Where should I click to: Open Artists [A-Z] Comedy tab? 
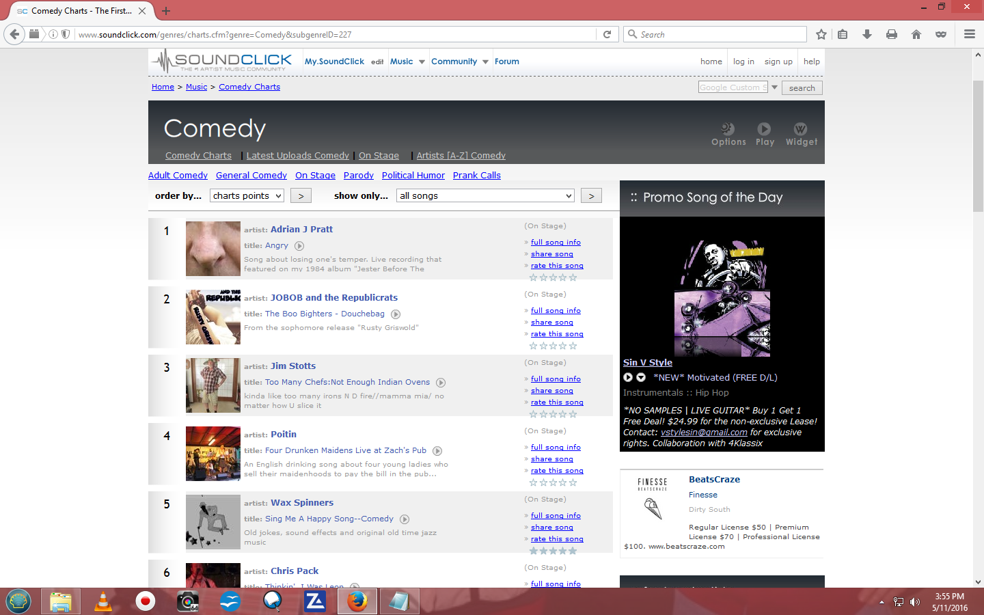click(x=461, y=156)
